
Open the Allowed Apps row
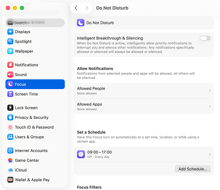point(144,106)
